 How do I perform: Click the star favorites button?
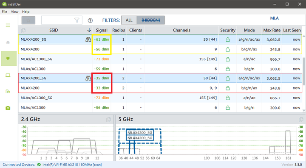tap(28, 20)
